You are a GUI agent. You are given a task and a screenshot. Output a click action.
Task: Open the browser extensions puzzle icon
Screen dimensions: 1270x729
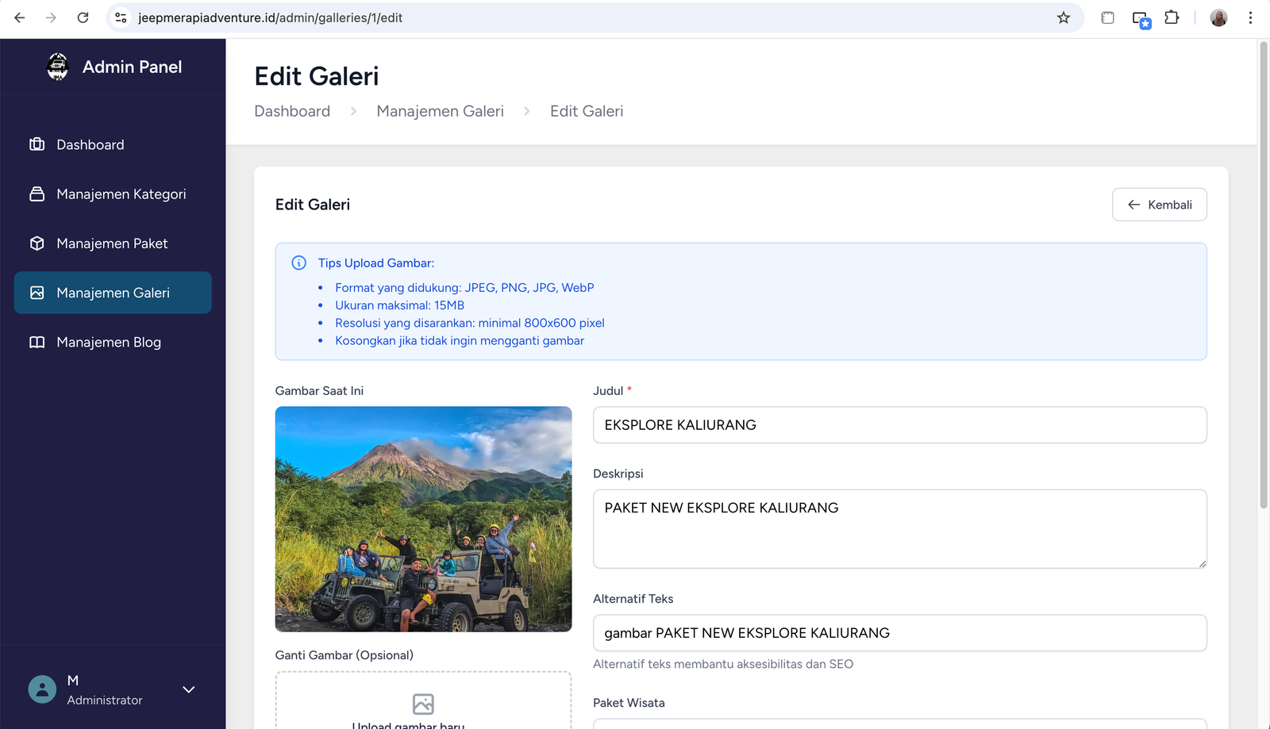coord(1172,17)
